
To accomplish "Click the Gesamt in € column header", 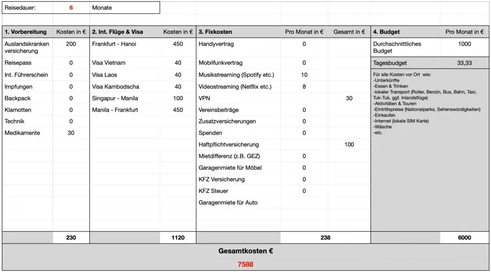I will (349, 32).
